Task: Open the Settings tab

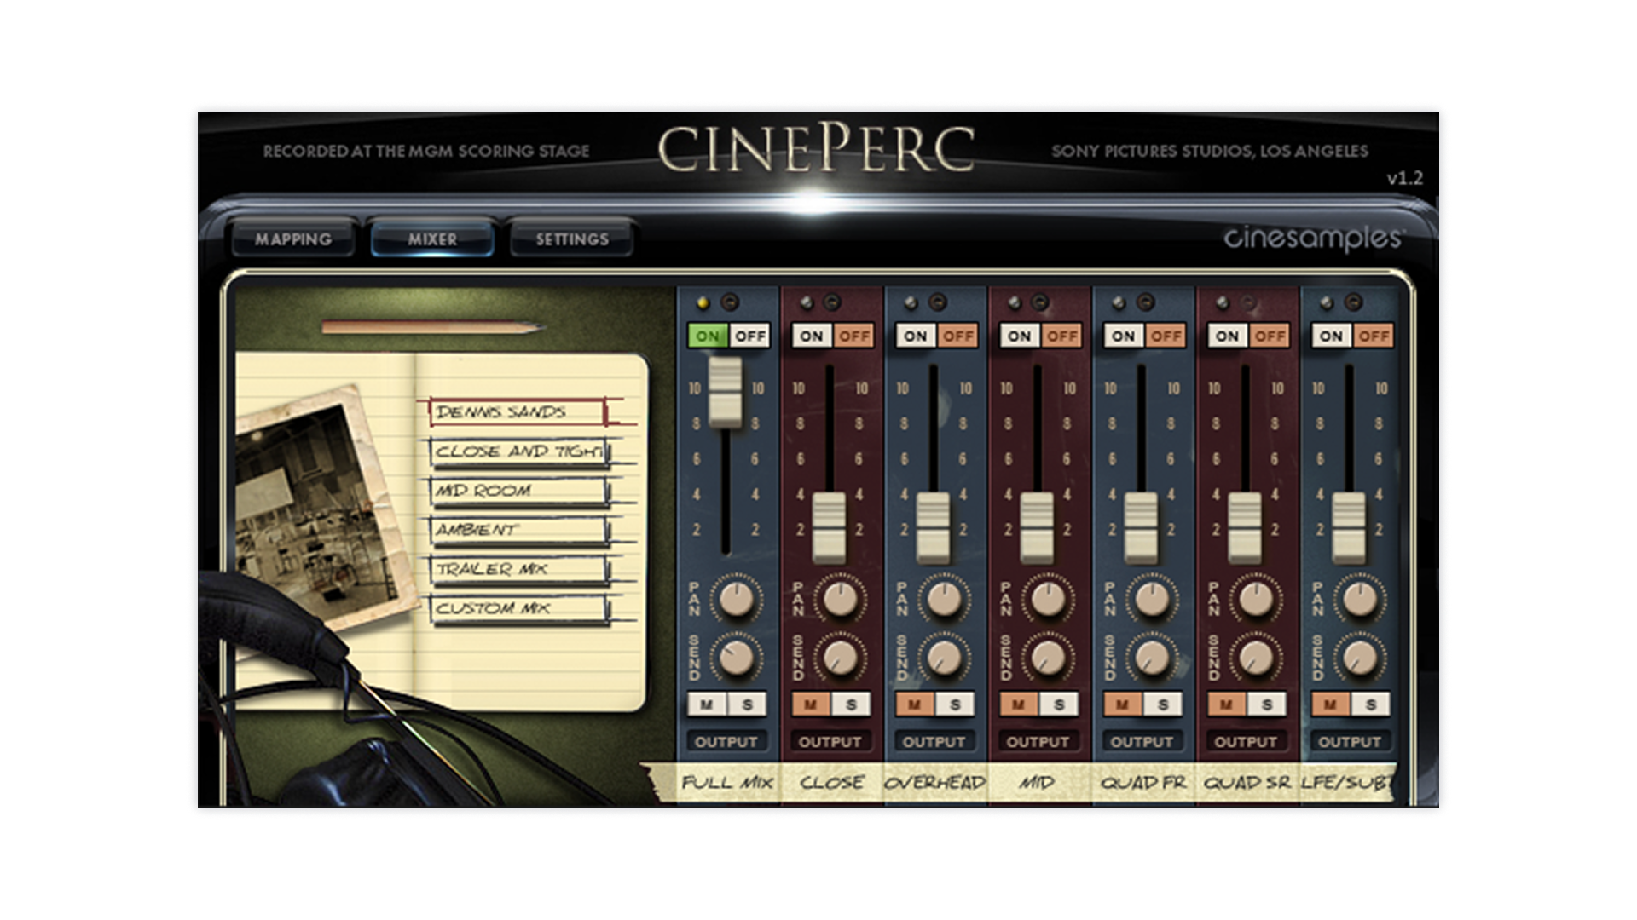Action: (x=571, y=239)
